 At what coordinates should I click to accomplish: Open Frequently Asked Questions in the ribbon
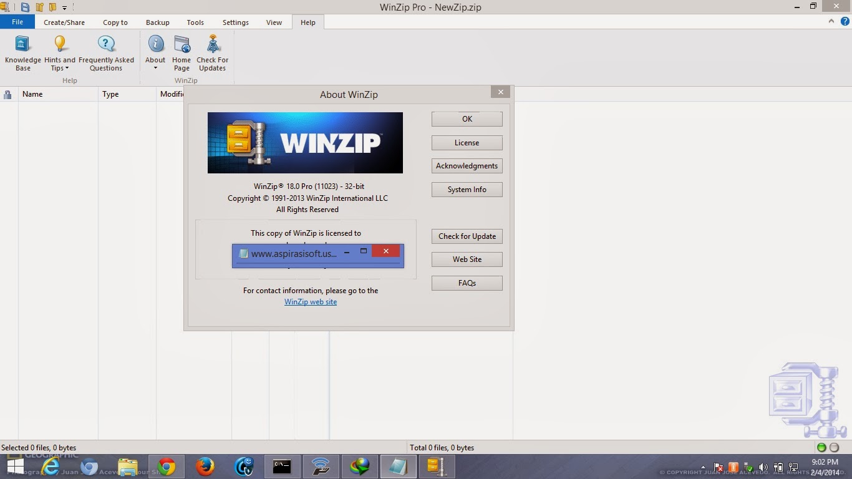point(106,53)
